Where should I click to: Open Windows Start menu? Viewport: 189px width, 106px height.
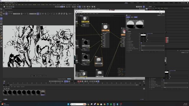pyautogui.click(x=68, y=104)
